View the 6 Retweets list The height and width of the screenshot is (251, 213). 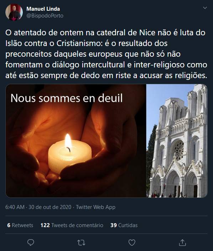(20, 225)
